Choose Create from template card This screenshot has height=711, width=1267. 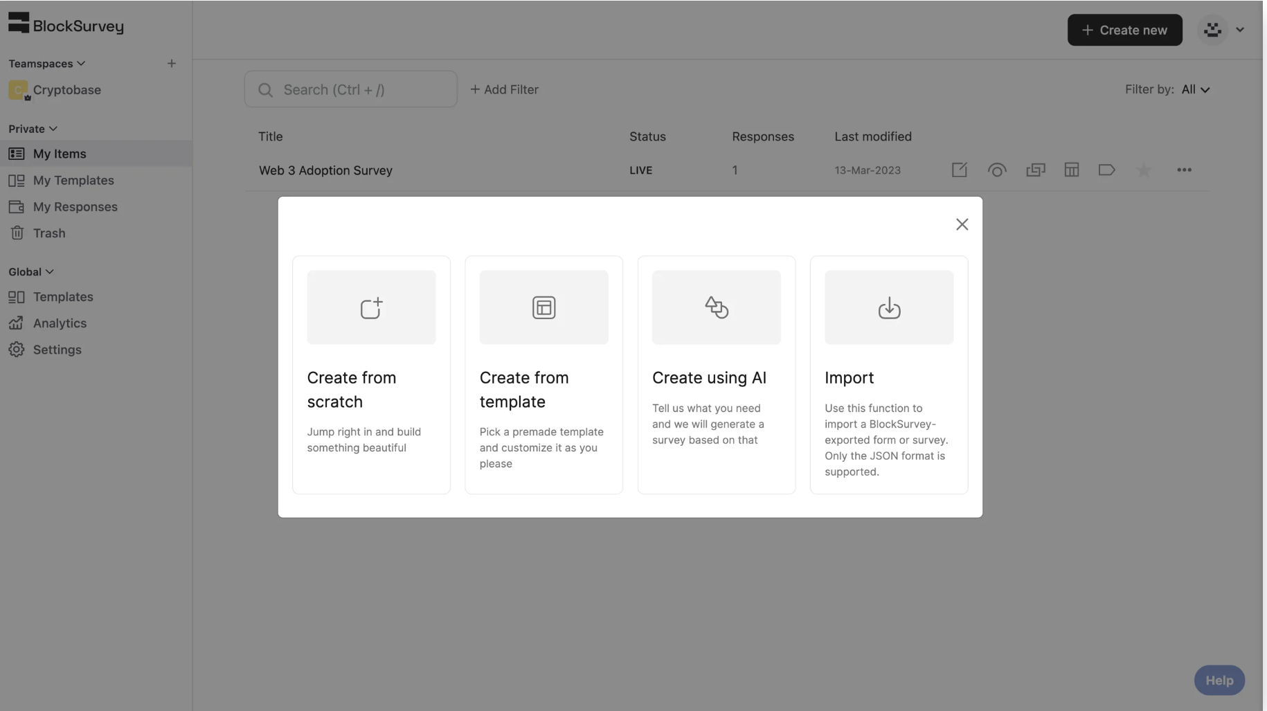click(543, 375)
